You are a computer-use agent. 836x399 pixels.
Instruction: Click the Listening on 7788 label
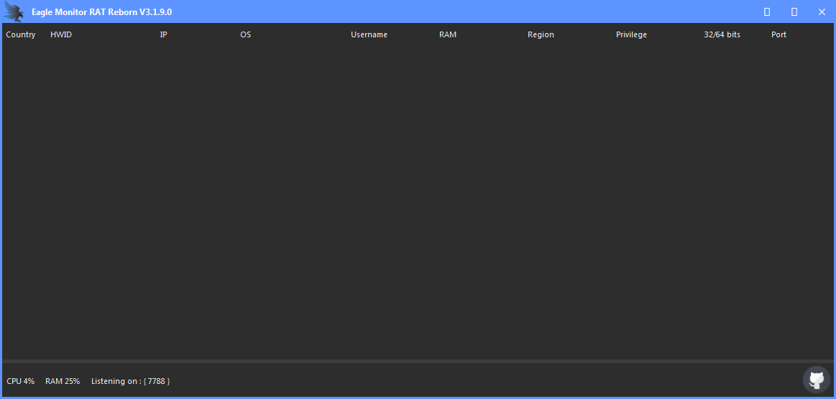click(x=130, y=381)
